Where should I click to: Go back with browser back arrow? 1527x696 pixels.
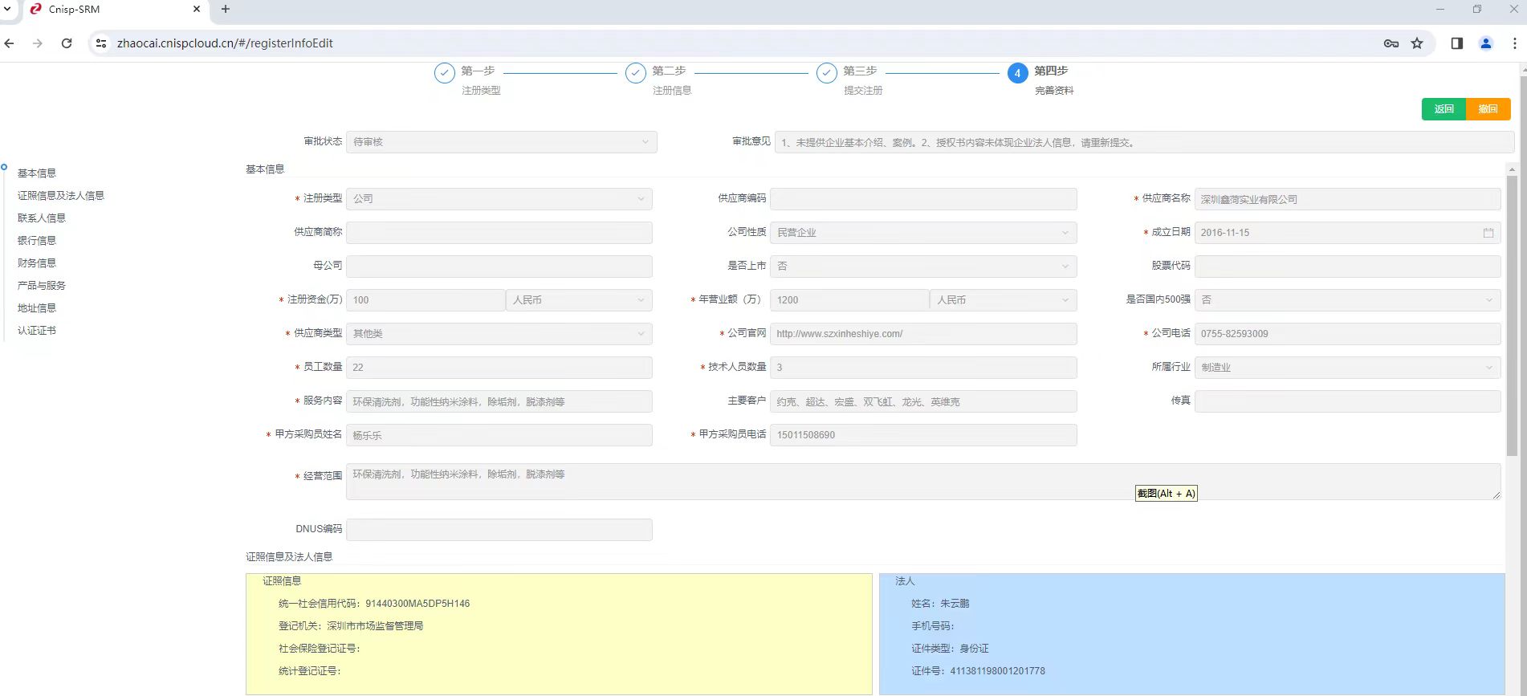10,43
